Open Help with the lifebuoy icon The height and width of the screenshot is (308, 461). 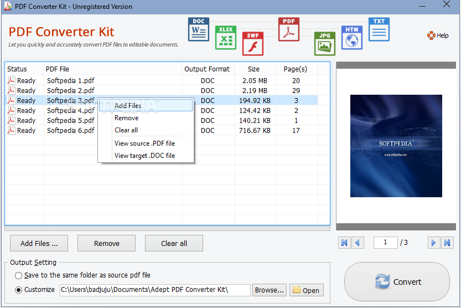tap(438, 35)
